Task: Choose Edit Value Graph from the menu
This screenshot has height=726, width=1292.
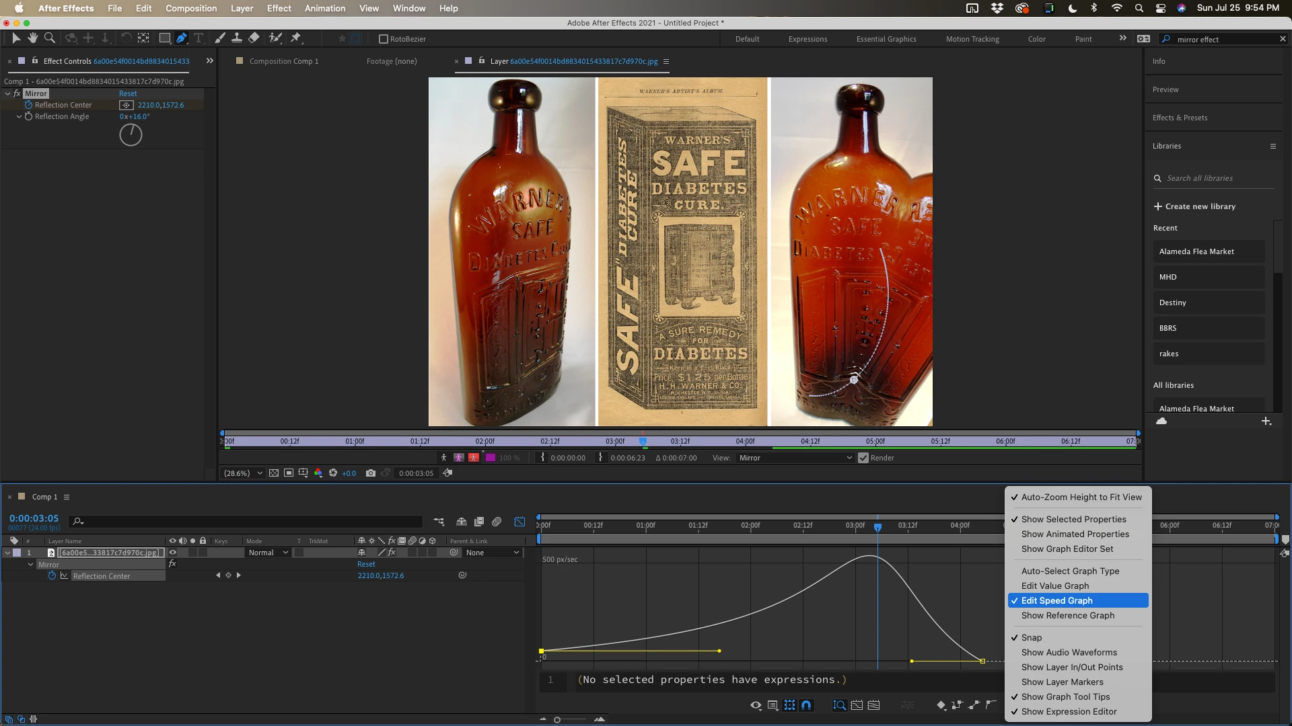Action: [x=1054, y=586]
